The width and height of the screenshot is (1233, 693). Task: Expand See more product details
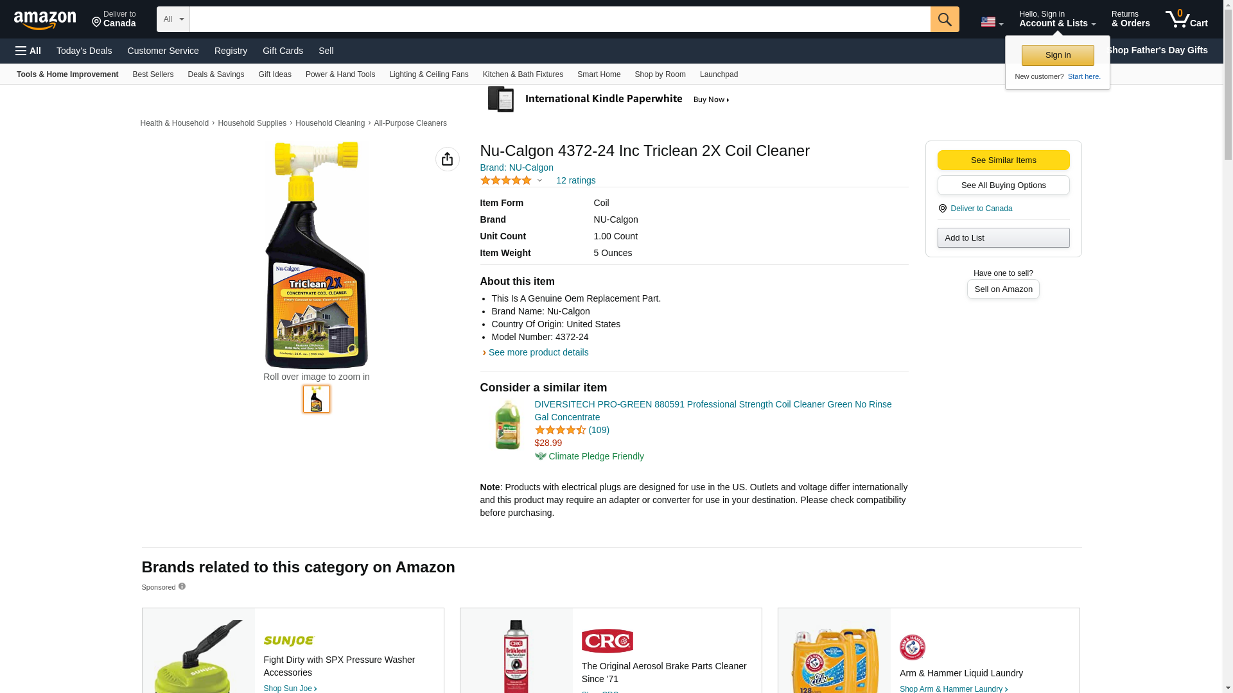tap(538, 352)
